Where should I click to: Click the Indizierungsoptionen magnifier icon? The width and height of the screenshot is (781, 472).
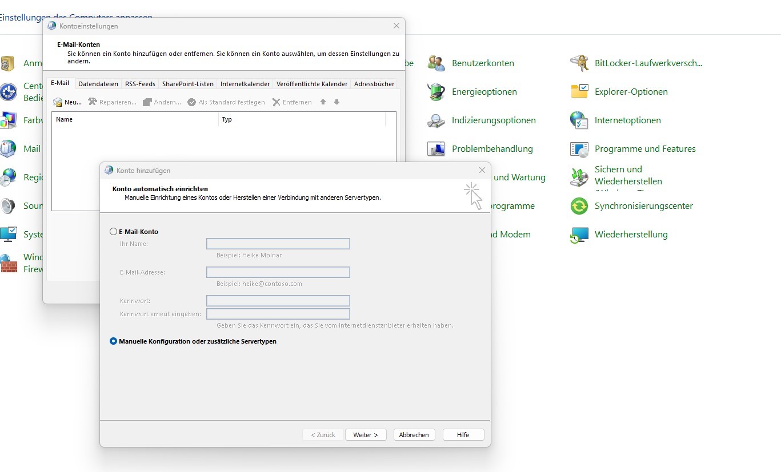click(x=436, y=120)
